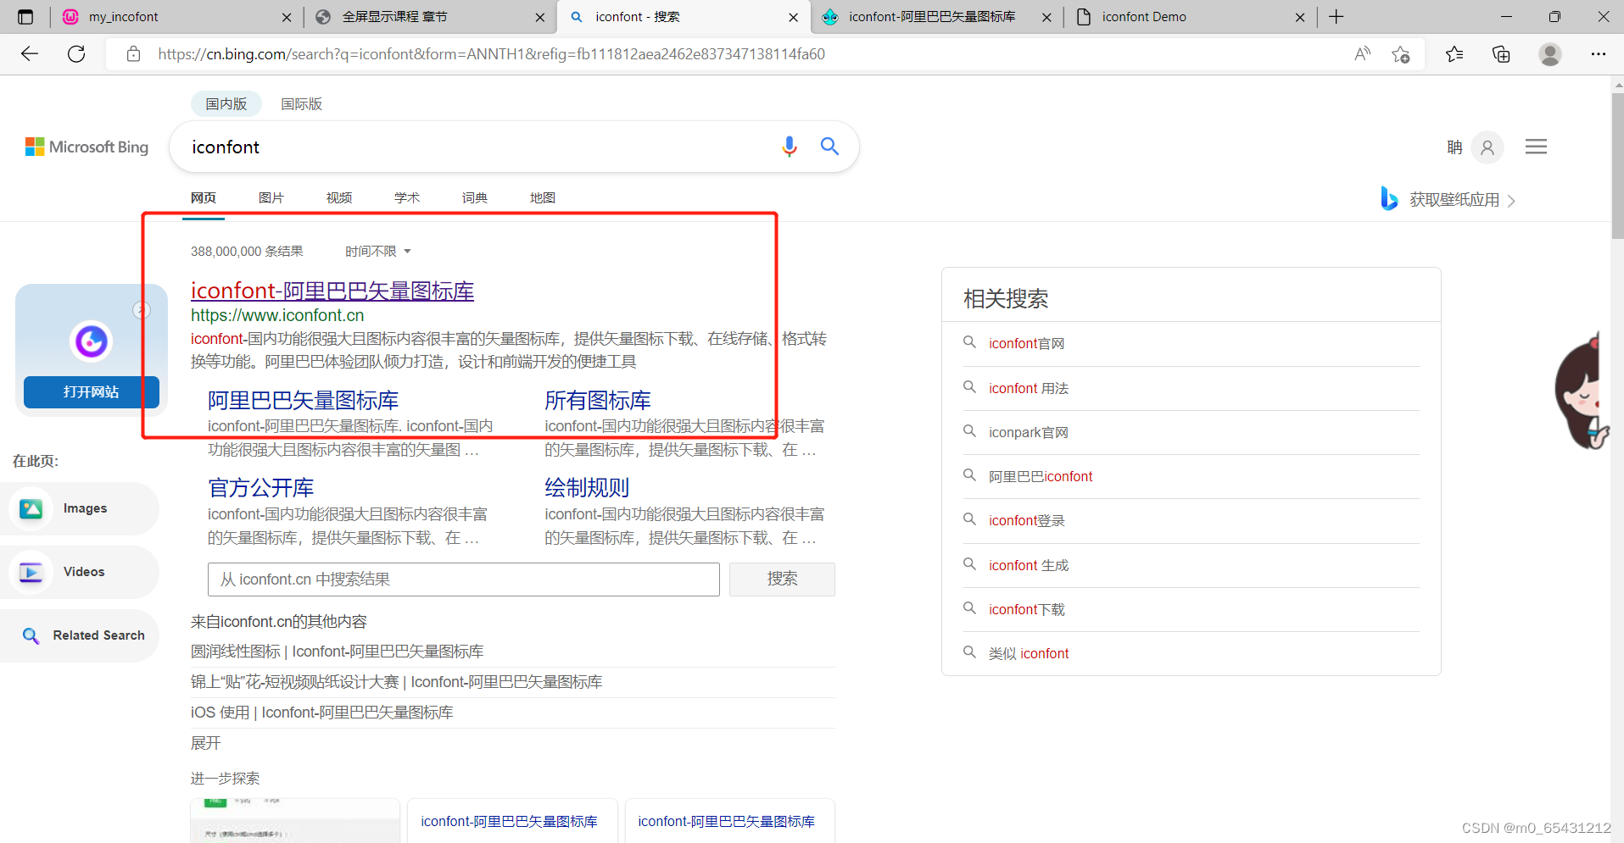Open the Bing hamburger menu
This screenshot has height=843, width=1624.
click(x=1536, y=147)
